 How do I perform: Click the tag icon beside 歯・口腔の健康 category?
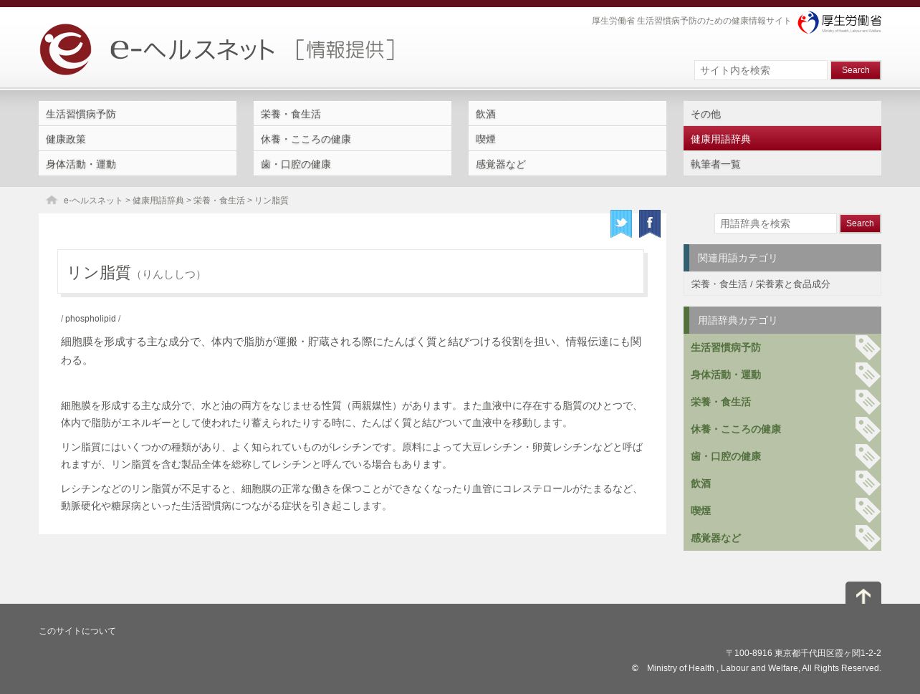(x=868, y=456)
